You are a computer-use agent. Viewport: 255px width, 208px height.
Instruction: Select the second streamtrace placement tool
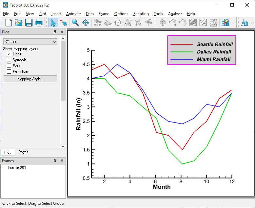pyautogui.click(x=183, y=23)
